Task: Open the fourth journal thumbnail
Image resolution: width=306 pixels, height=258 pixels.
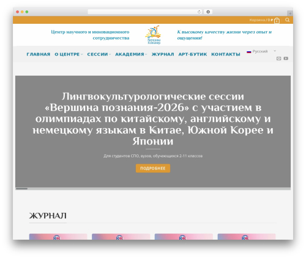Action: [x=247, y=237]
